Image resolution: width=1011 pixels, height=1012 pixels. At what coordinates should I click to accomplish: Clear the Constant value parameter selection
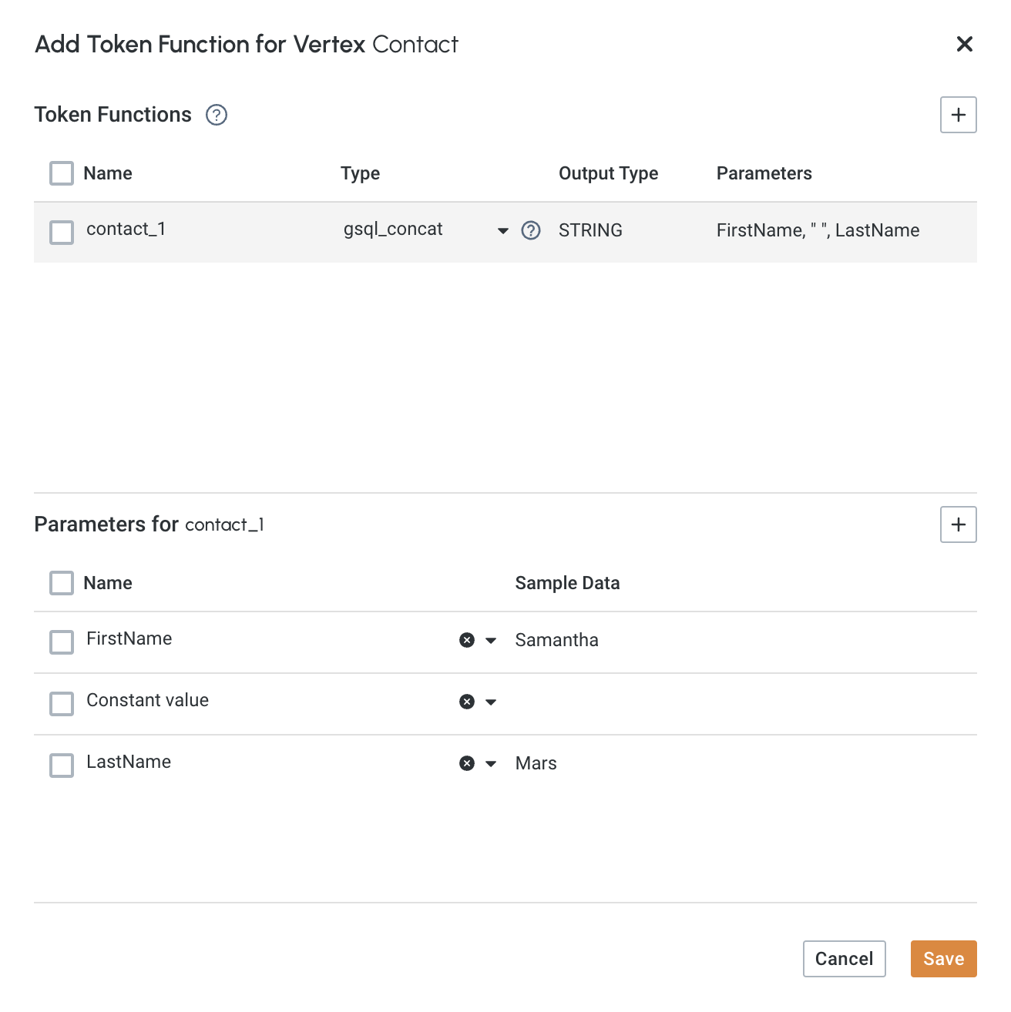click(467, 702)
